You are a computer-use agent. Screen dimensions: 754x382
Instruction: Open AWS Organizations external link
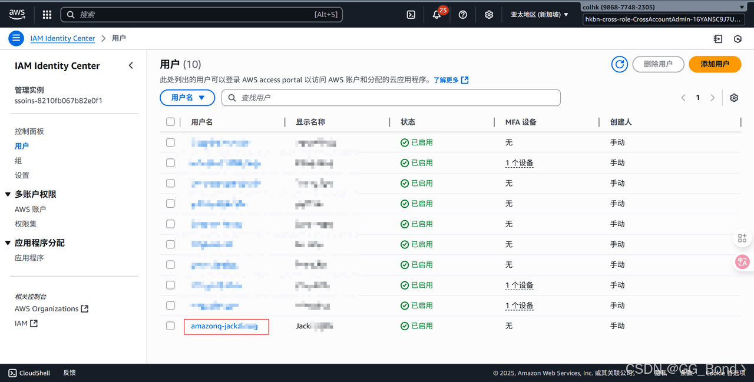[51, 309]
